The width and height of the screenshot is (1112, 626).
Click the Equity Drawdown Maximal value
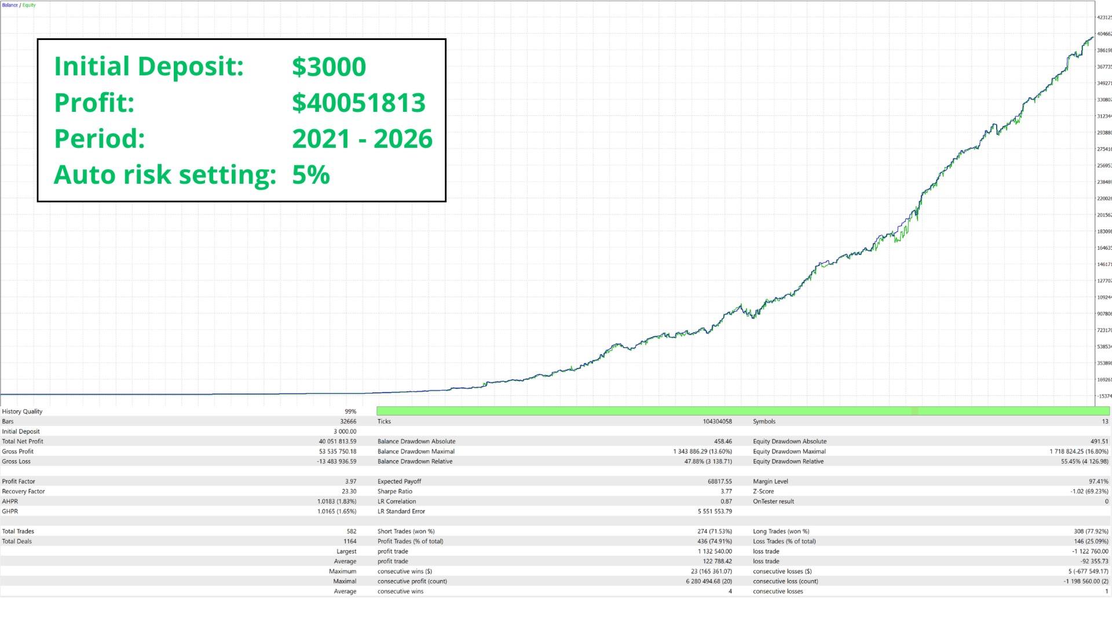1078,452
